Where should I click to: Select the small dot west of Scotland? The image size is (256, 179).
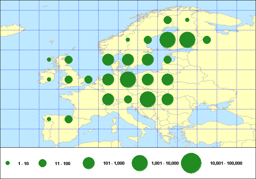tap(49, 60)
